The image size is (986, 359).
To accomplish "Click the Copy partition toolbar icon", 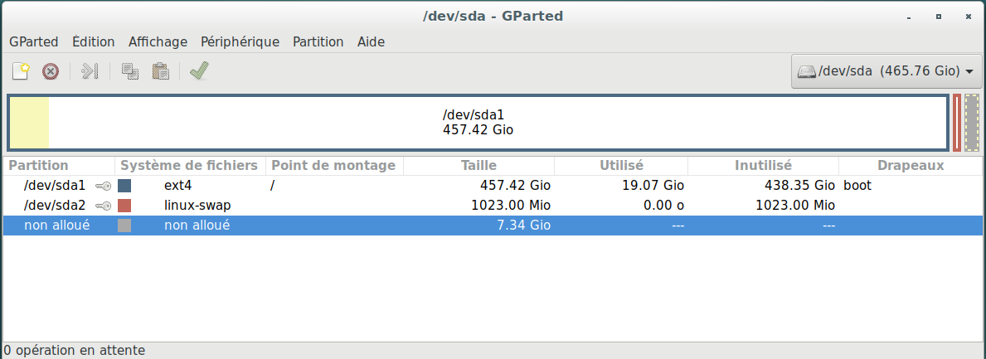I will pyautogui.click(x=130, y=71).
